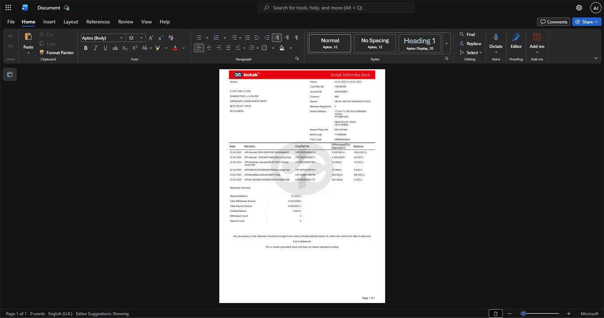
Task: Open the navigation pane icon at left
Action: 10,75
